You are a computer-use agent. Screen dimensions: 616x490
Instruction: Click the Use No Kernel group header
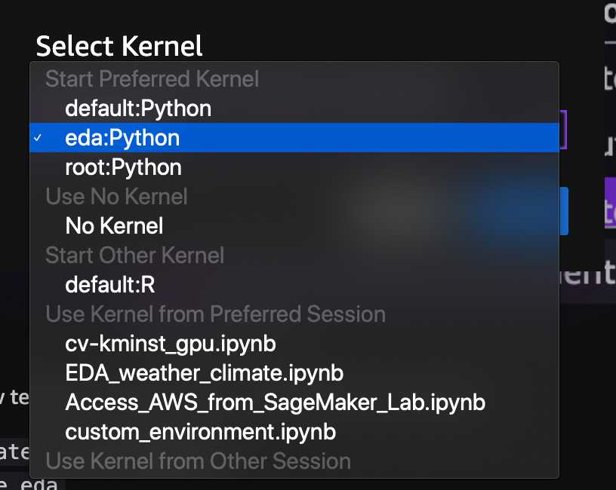point(117,197)
